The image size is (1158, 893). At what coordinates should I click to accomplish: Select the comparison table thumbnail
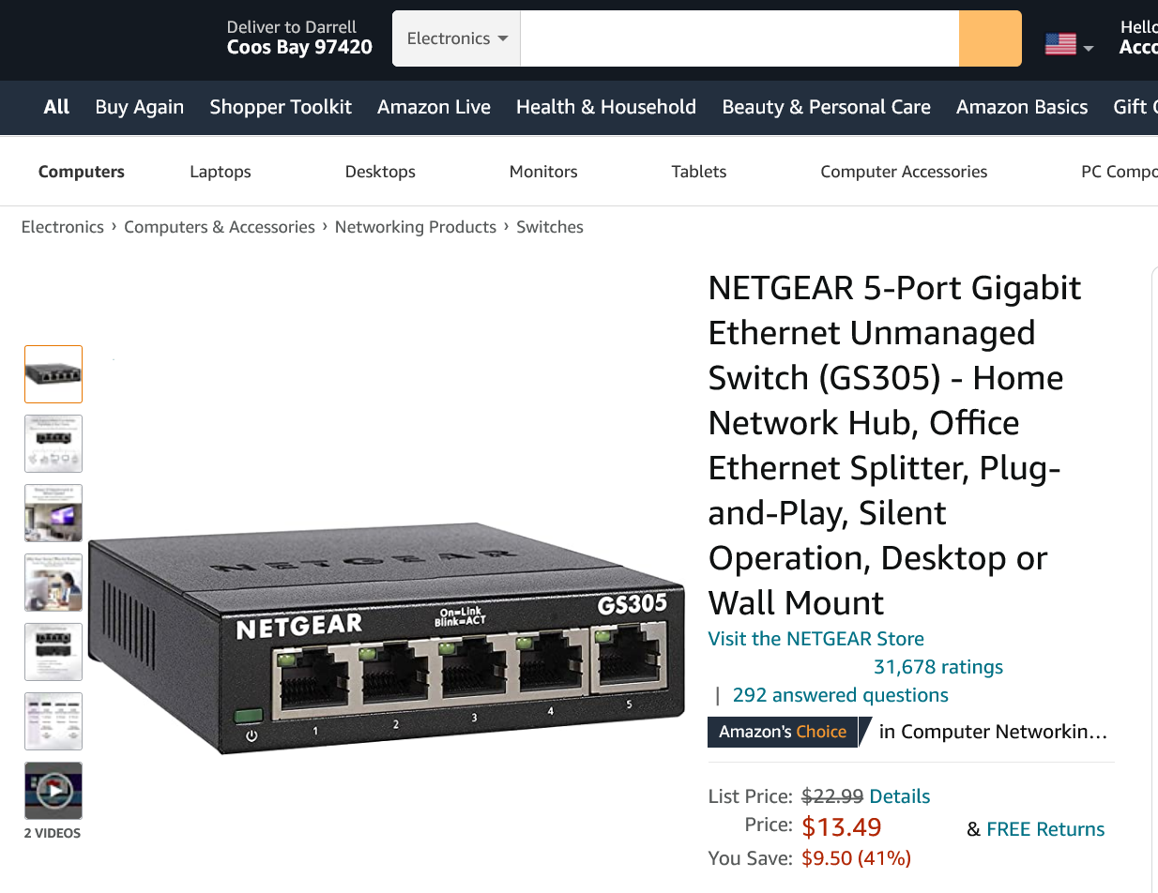click(53, 721)
